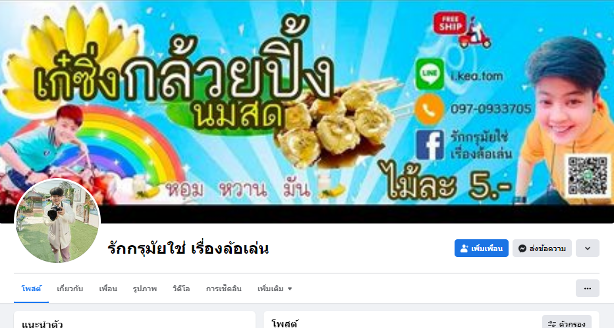Select the วิดีโอ (Videos) tab

[x=181, y=289]
